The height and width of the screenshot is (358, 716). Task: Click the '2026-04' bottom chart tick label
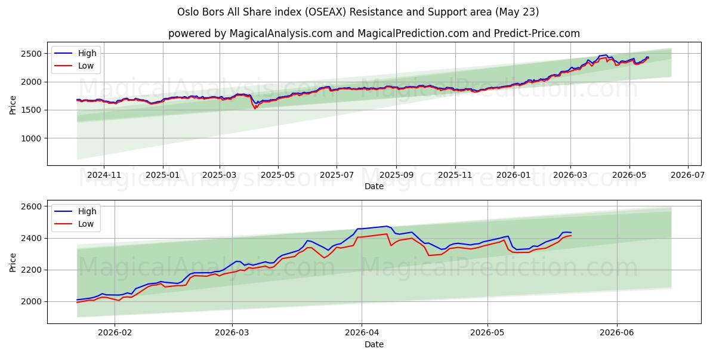pos(362,334)
